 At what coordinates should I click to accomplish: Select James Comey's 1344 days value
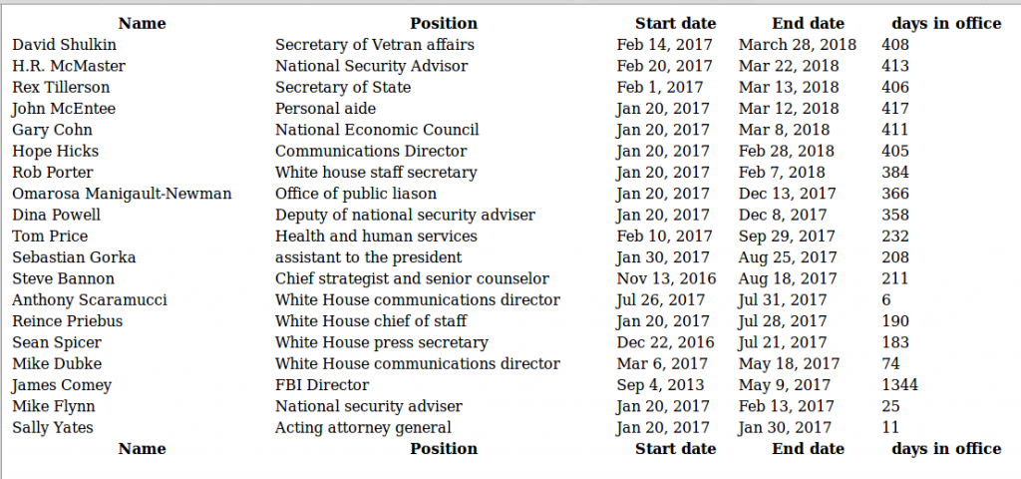pos(900,385)
